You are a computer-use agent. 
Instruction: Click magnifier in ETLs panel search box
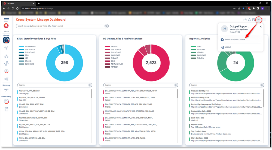click(90, 85)
